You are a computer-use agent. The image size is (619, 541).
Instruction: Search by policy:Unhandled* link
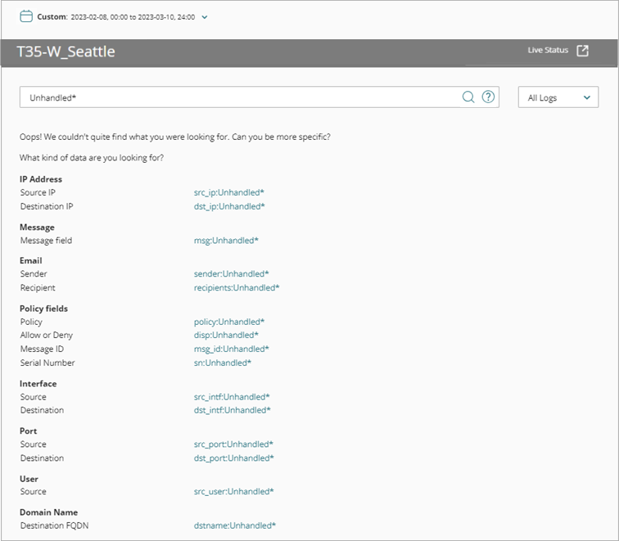228,322
